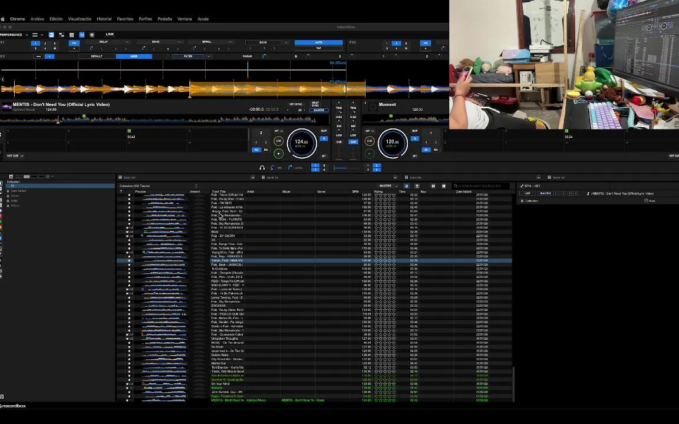Open the Archivo menu
The image size is (679, 424).
click(x=37, y=19)
